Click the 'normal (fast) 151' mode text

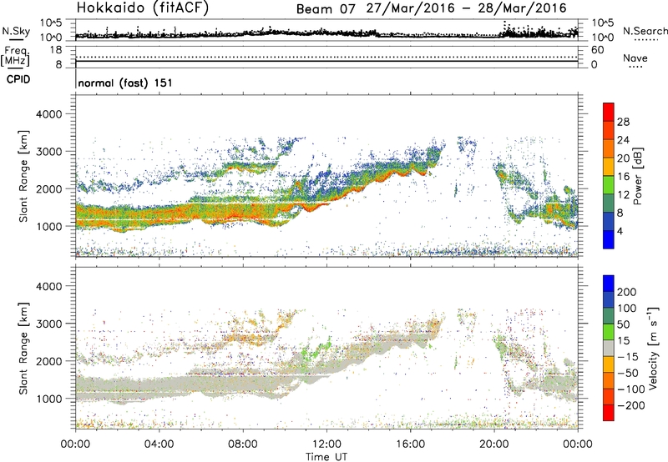125,83
